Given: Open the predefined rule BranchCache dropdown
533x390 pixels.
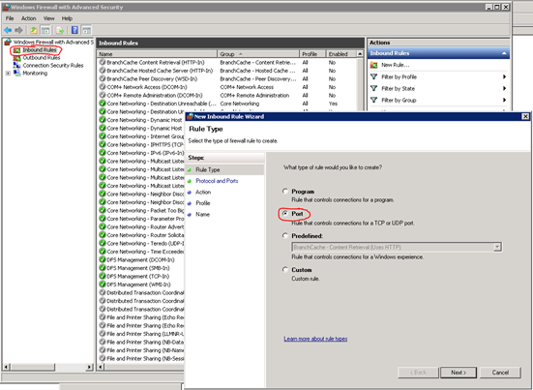Looking at the screenshot, I should pos(497,247).
